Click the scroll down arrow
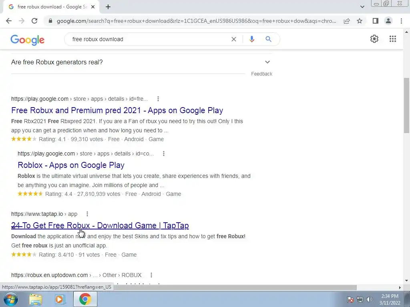The image size is (410, 307). point(406,281)
